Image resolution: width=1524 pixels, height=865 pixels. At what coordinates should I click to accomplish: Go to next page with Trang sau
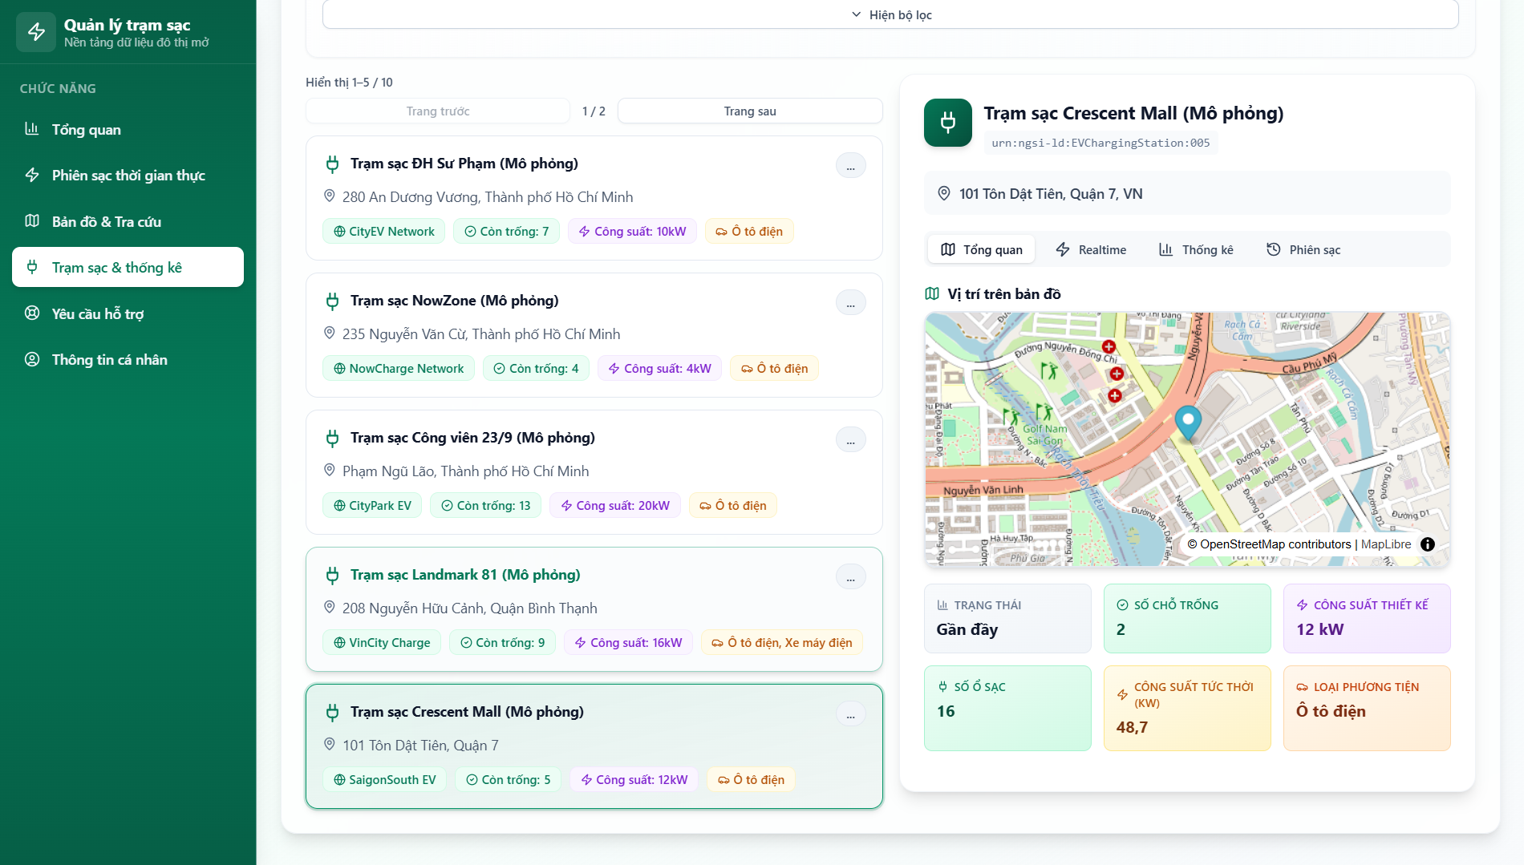coord(749,111)
